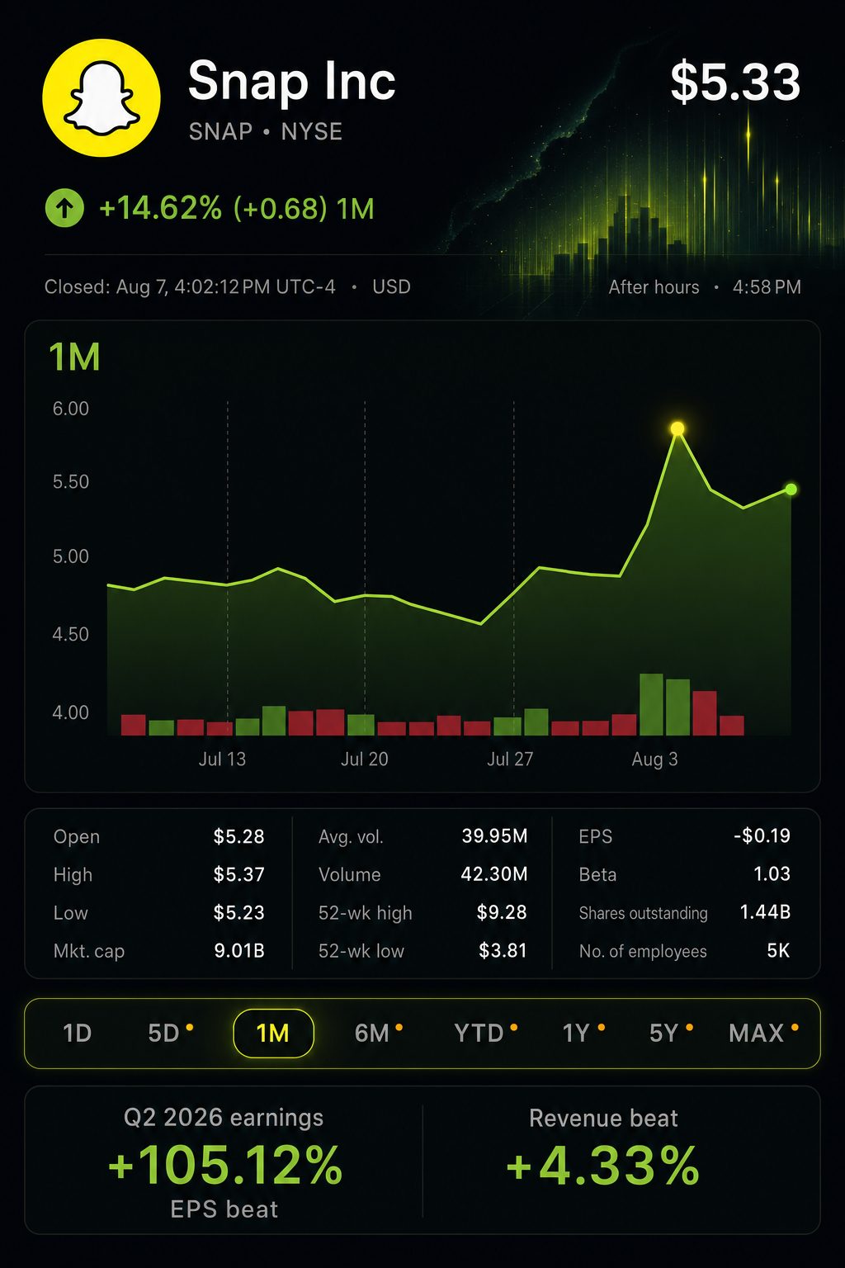Viewport: 845px width, 1268px height.
Task: Select the 1D time range tab
Action: (x=77, y=1033)
